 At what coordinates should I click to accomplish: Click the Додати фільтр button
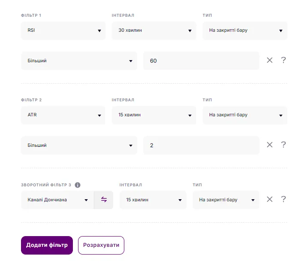(x=47, y=245)
